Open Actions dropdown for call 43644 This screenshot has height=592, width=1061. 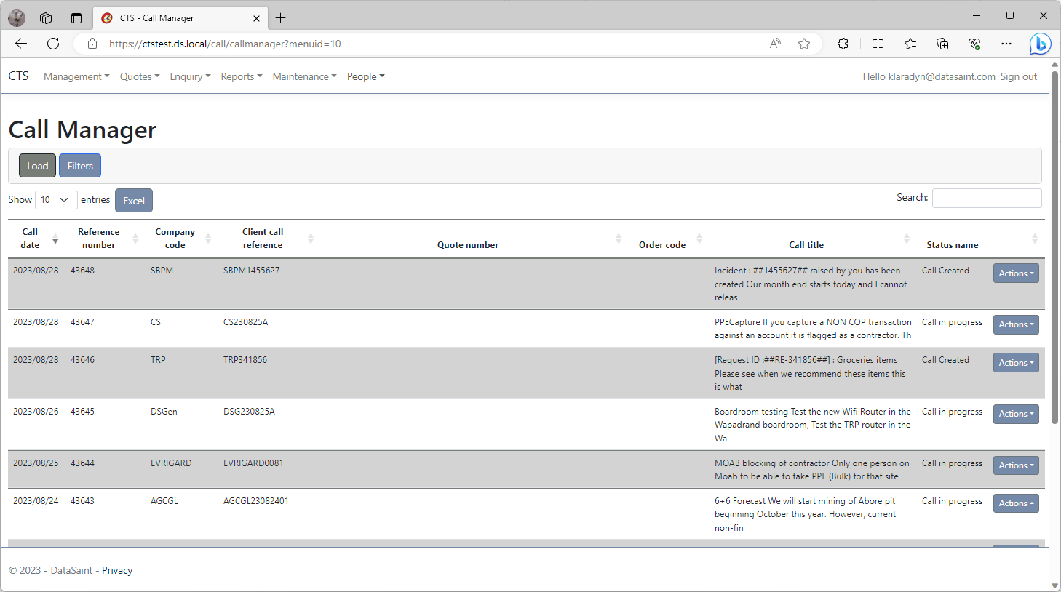pyautogui.click(x=1016, y=465)
